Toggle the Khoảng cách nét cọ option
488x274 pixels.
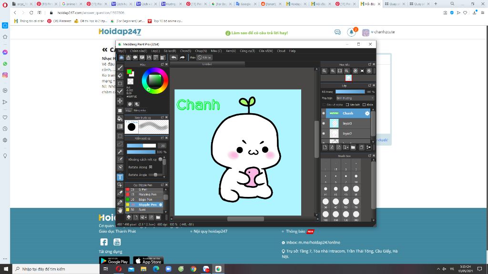pos(160,159)
